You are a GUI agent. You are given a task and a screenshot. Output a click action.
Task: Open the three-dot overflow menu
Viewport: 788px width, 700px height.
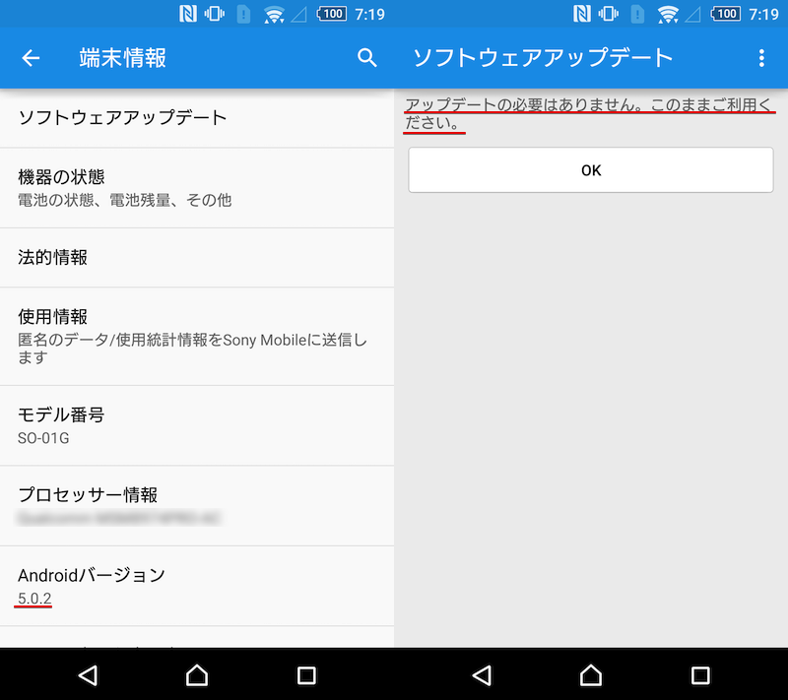coord(761,58)
